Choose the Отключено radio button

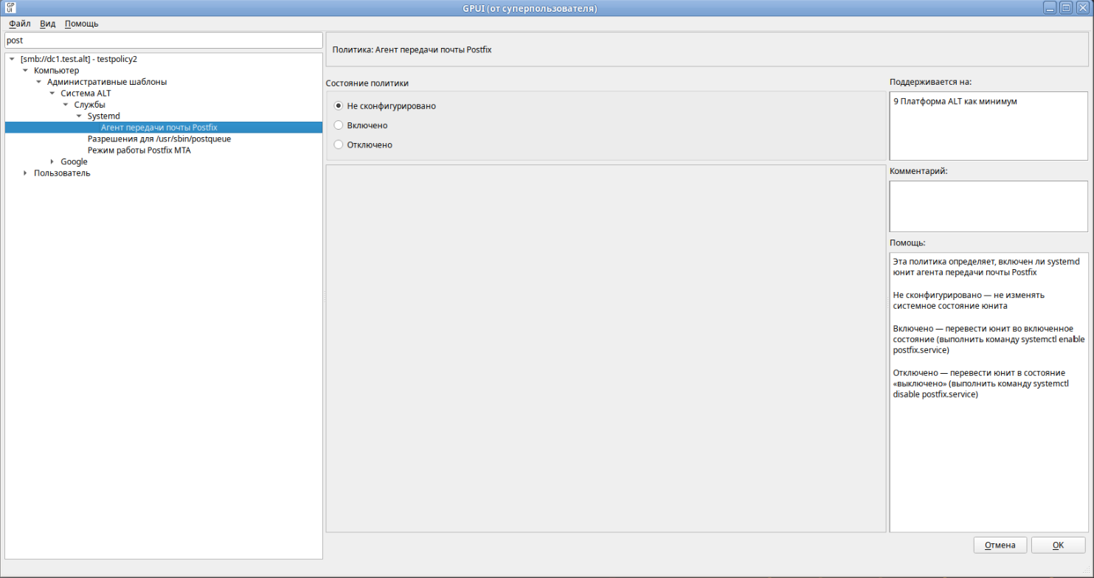click(339, 144)
